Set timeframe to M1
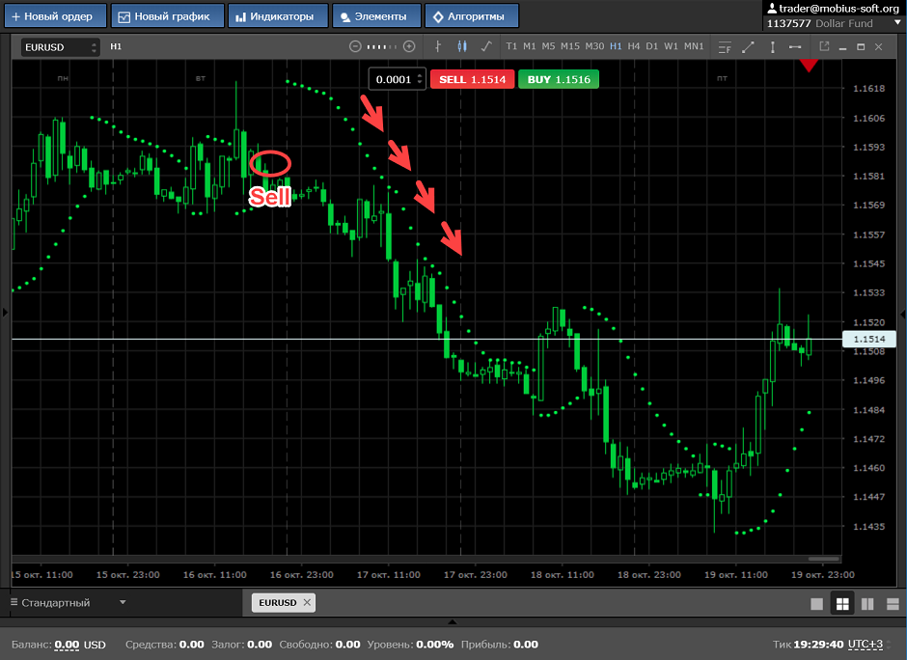The height and width of the screenshot is (660, 907). 530,46
